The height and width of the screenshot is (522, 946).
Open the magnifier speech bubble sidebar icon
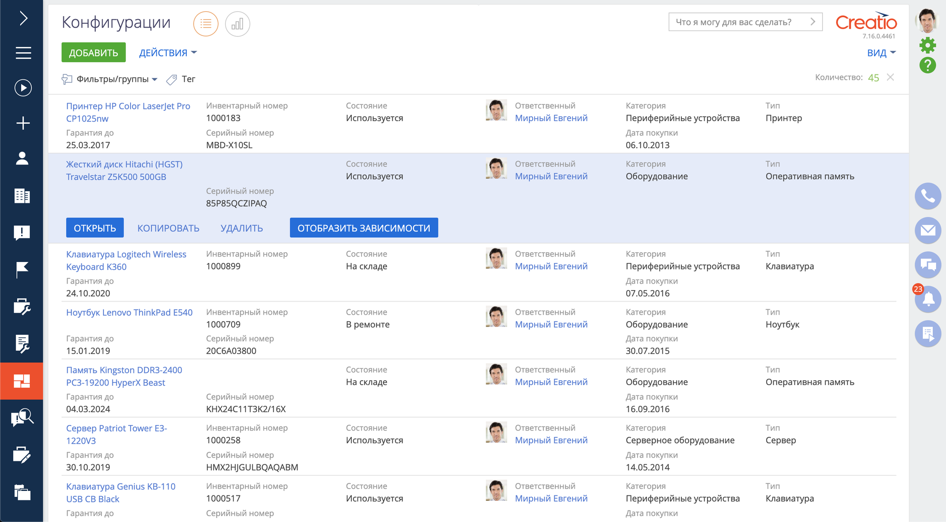[22, 418]
